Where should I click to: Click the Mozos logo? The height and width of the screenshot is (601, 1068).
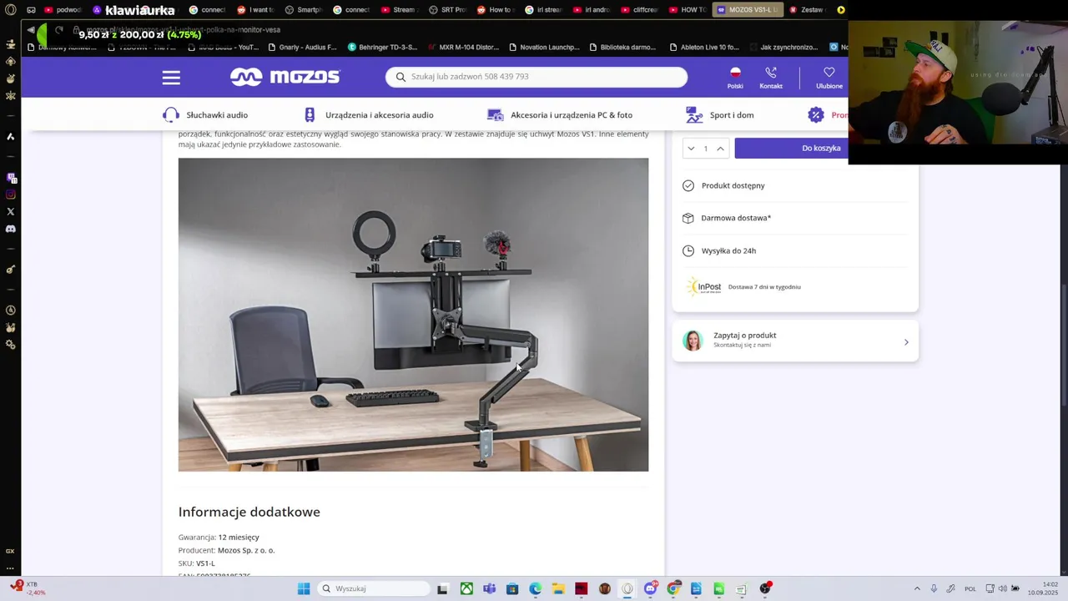pos(285,77)
